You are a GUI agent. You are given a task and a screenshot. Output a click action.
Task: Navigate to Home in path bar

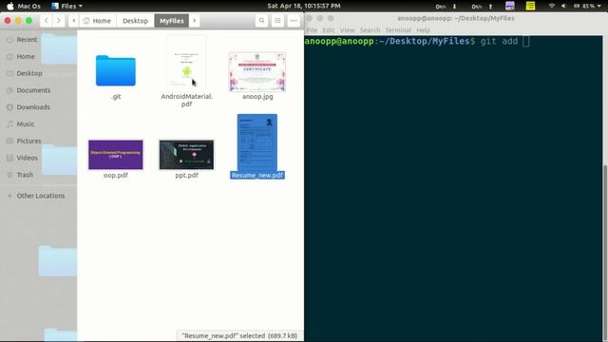97,21
